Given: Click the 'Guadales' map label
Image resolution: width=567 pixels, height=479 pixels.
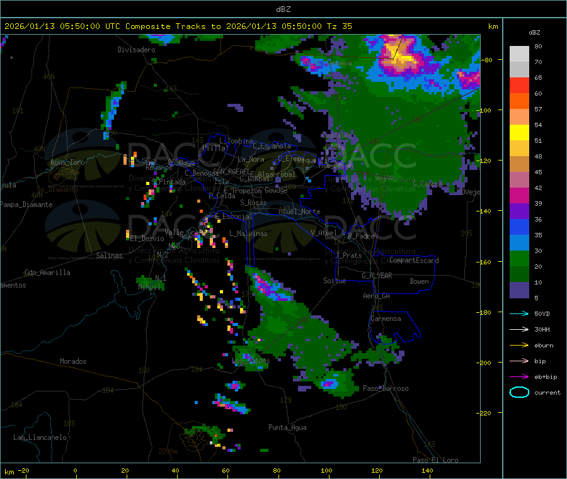Looking at the screenshot, I should (x=336, y=135).
